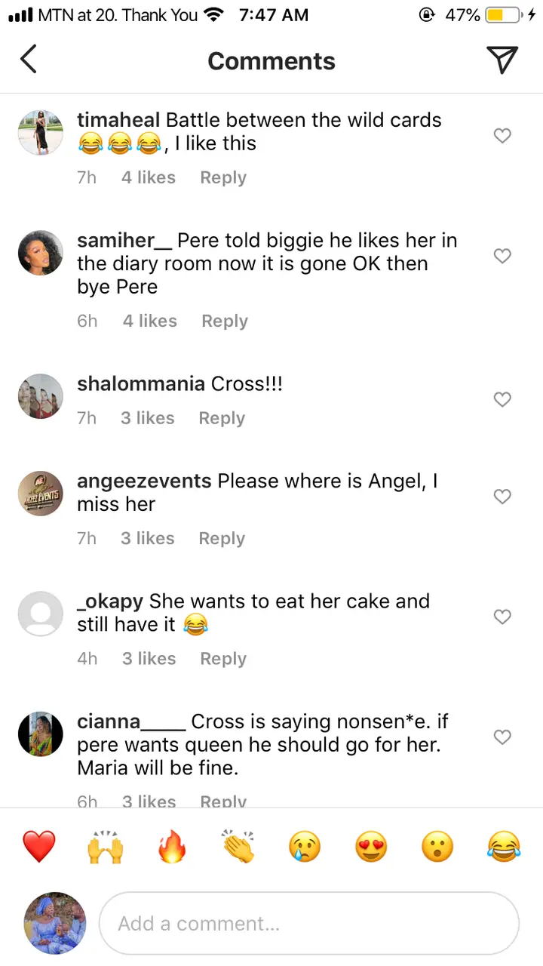The height and width of the screenshot is (966, 543).
Task: Open the share paper-plane icon
Action: point(502,60)
